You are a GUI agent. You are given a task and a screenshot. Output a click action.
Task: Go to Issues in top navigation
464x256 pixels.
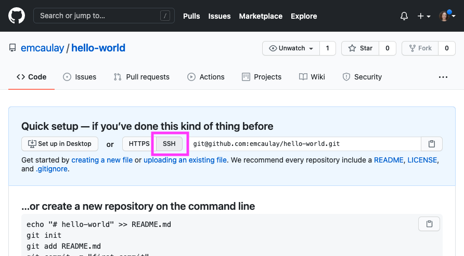point(220,16)
